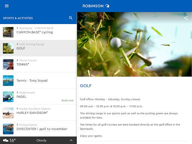Tap the padel racket thumbnail
This screenshot has height=144, width=192.
[x=8, y=97]
